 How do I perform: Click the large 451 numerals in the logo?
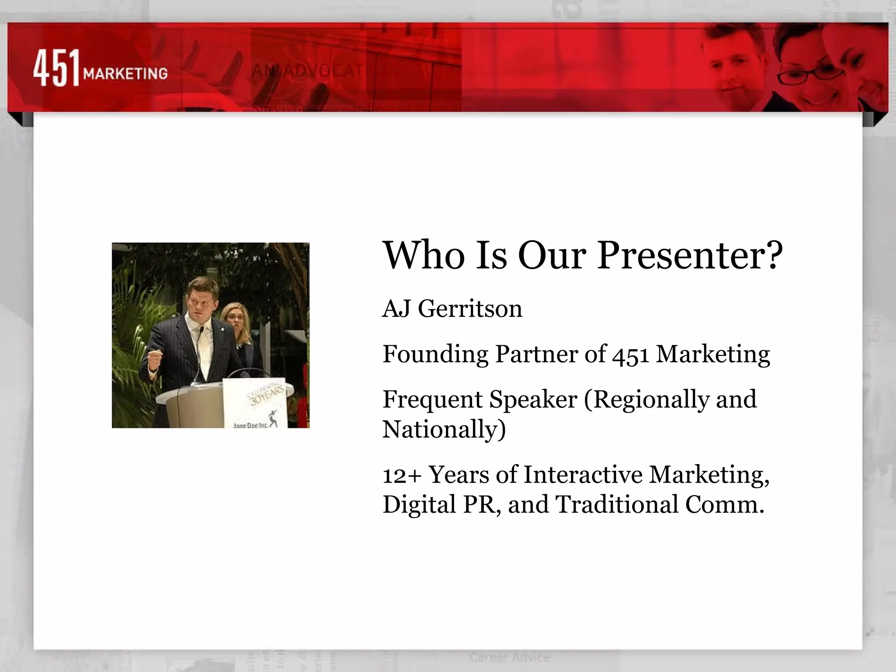56,68
